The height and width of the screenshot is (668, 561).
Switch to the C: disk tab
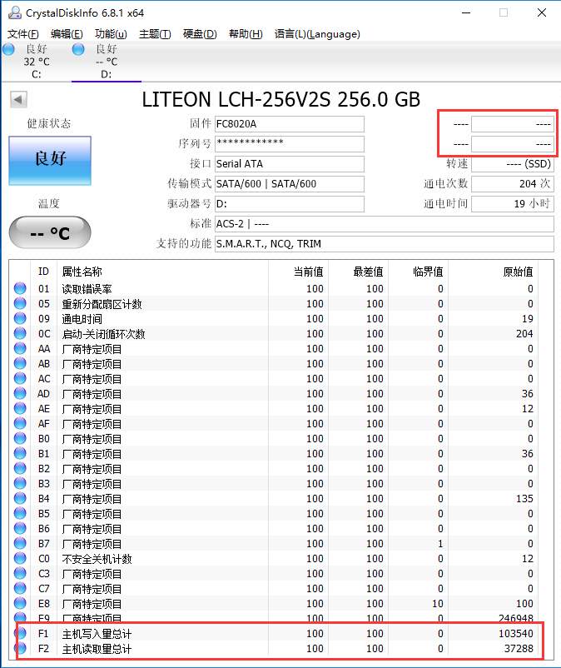pos(36,62)
